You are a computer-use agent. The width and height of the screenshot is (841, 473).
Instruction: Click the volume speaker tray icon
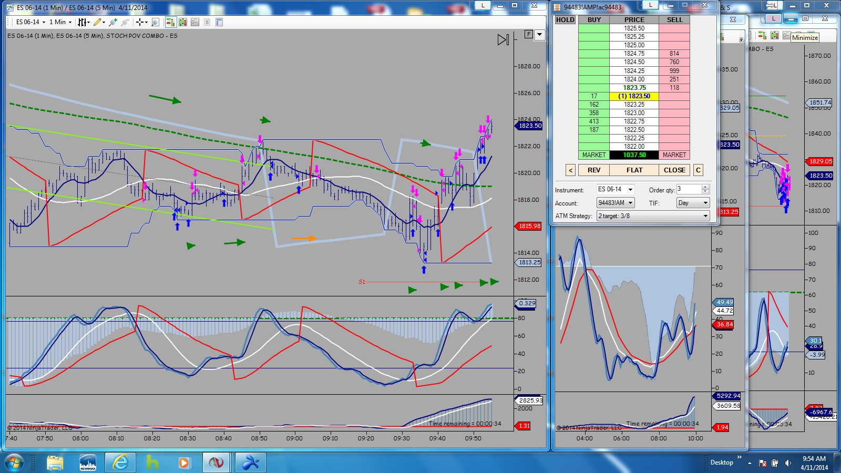(787, 463)
